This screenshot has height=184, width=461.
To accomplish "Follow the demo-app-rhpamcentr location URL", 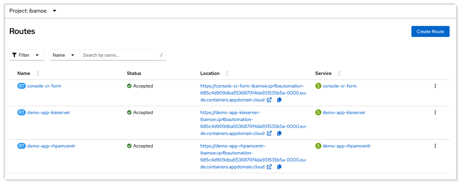I will [254, 156].
